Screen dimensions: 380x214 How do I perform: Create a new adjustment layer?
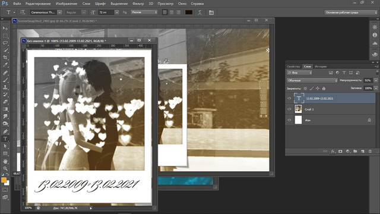coord(348,151)
